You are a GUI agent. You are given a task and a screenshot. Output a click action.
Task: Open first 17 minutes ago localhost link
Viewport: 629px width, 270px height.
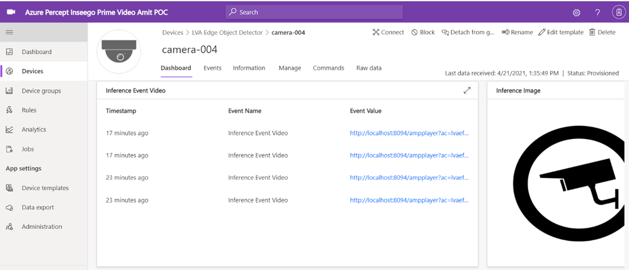pyautogui.click(x=409, y=133)
